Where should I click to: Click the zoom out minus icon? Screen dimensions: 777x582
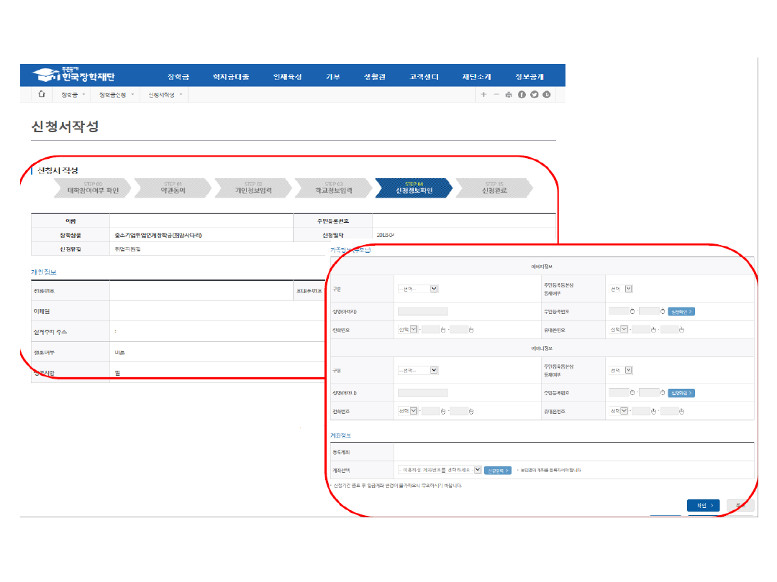[x=496, y=95]
